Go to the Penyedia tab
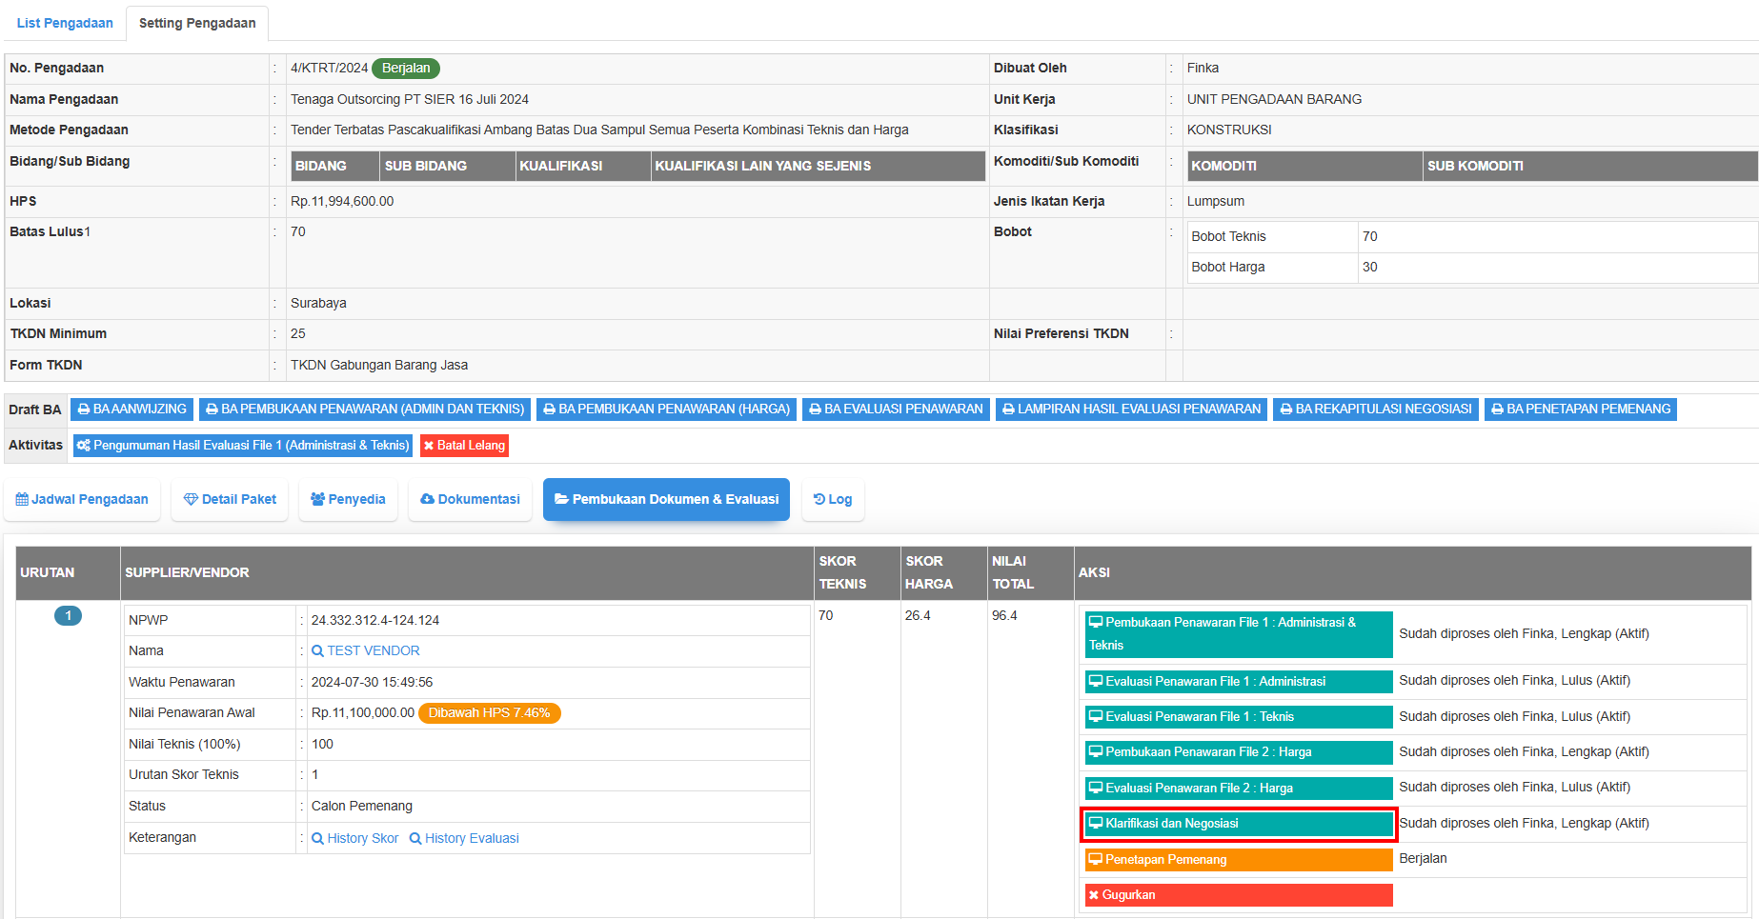 tap(348, 500)
